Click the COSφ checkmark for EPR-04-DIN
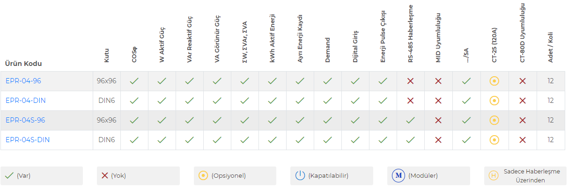Screen dimensions: 568x188 tap(134, 101)
